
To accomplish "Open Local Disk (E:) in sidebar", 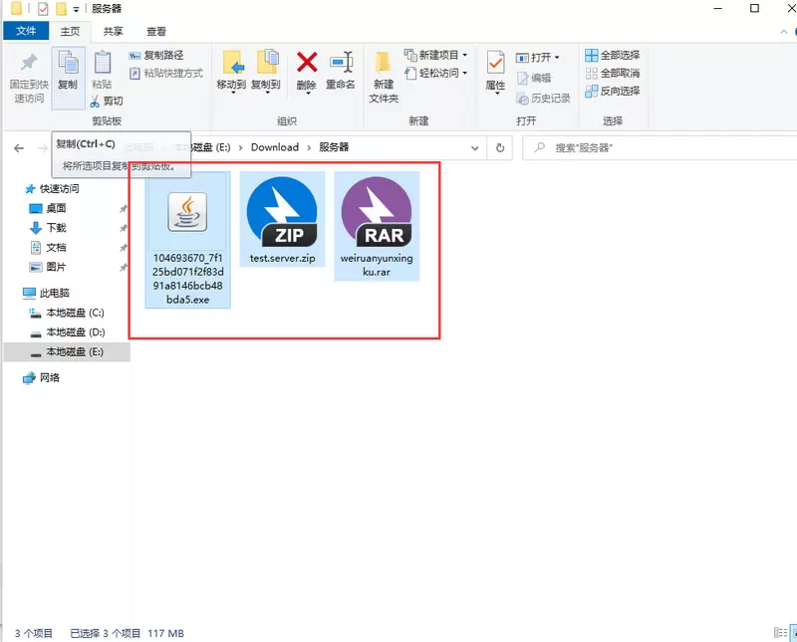I will [x=67, y=352].
